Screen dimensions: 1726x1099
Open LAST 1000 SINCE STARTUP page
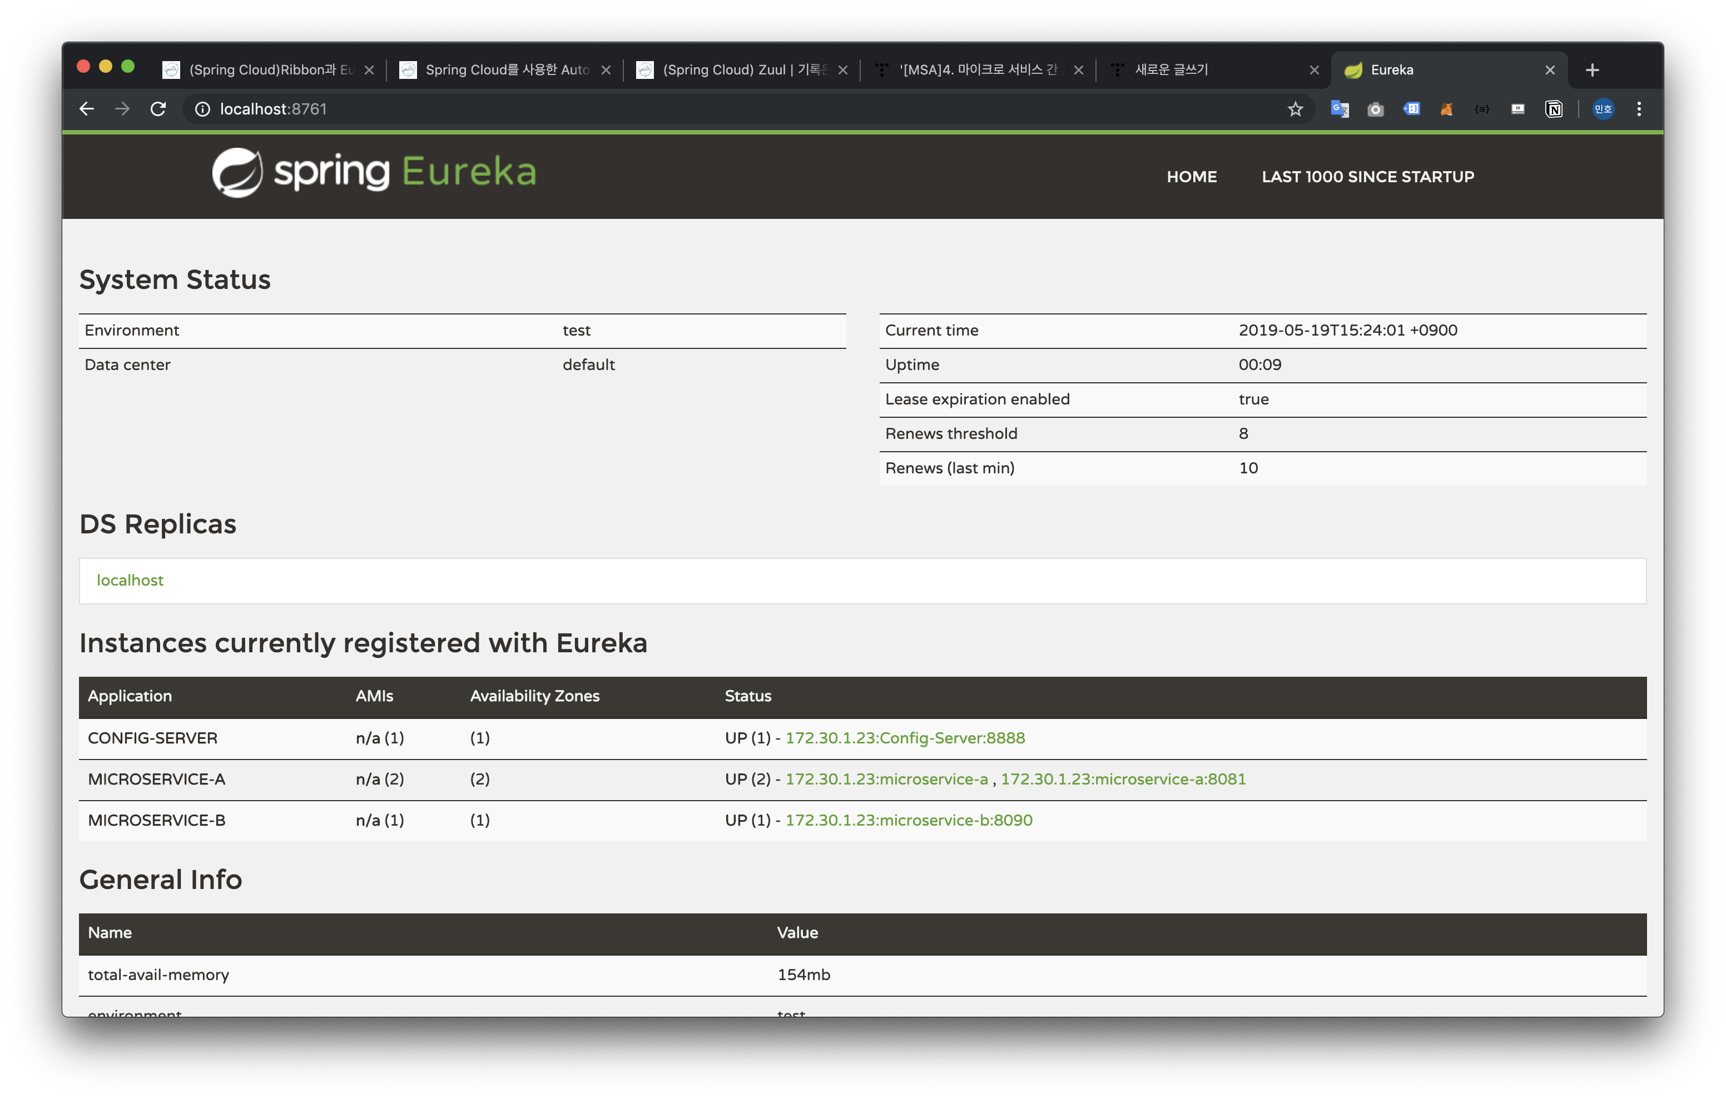[x=1367, y=177]
